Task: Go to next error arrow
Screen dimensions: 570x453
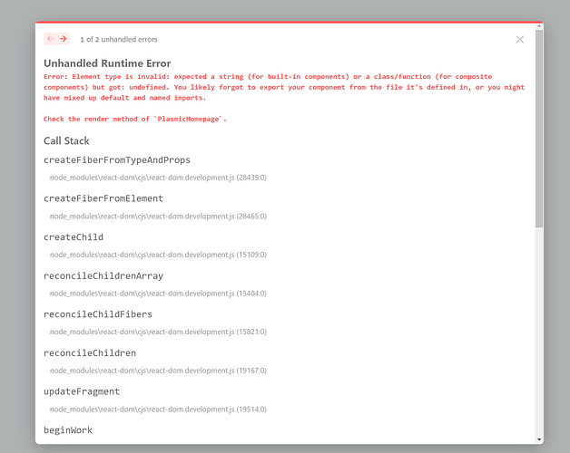Action: pyautogui.click(x=64, y=39)
